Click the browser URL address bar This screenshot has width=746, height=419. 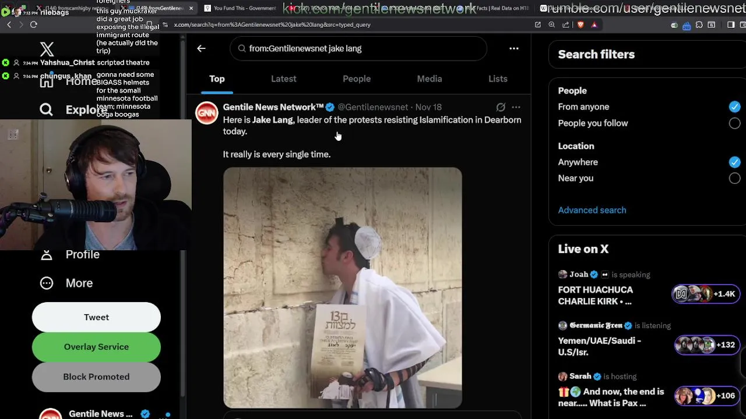click(x=350, y=24)
